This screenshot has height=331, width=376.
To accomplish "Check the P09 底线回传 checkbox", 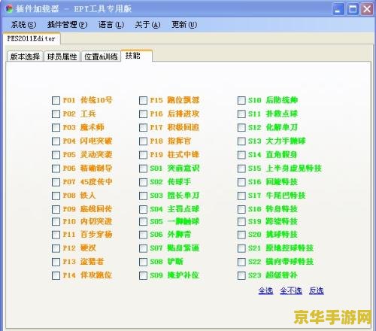I will (x=56, y=209).
